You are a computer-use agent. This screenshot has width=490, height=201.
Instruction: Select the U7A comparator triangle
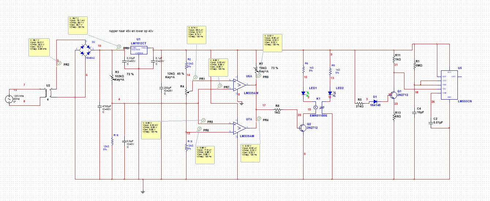point(239,128)
